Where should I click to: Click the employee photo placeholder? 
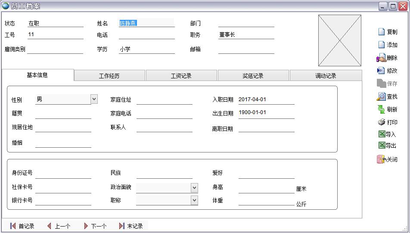pyautogui.click(x=339, y=40)
